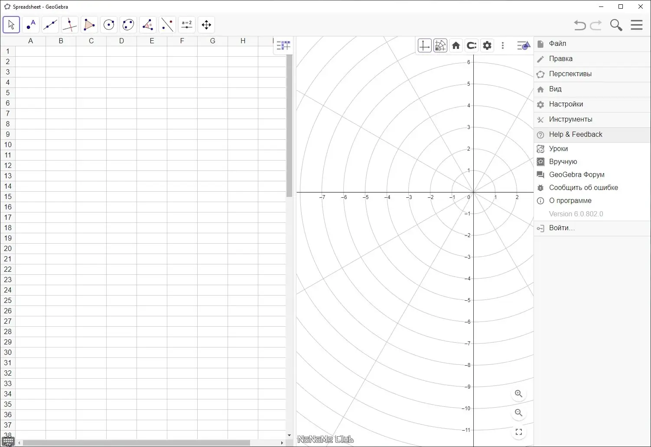Open the Вручную manual entry
The image size is (651, 447).
(592, 162)
